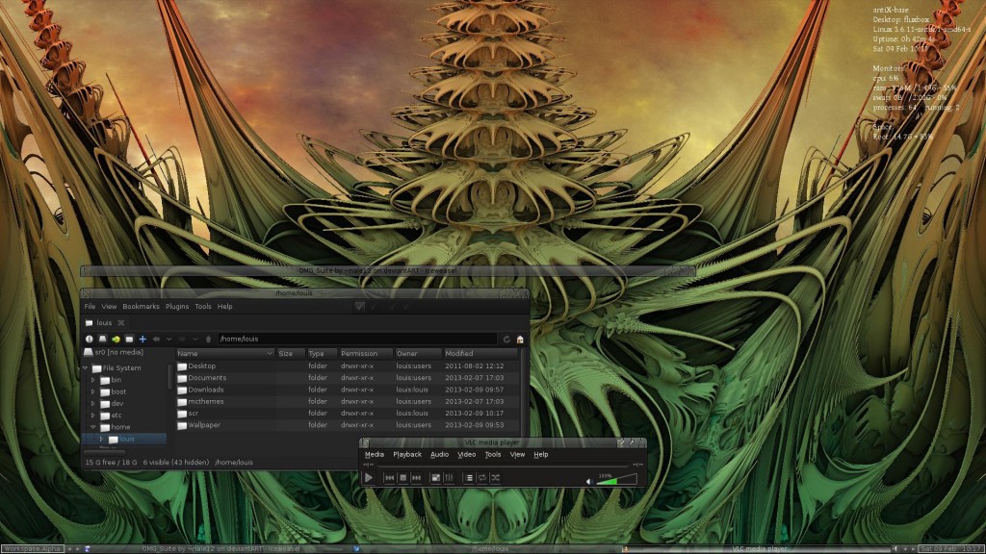The height and width of the screenshot is (554, 986).
Task: Click the blue plus new tab icon
Action: click(x=143, y=339)
